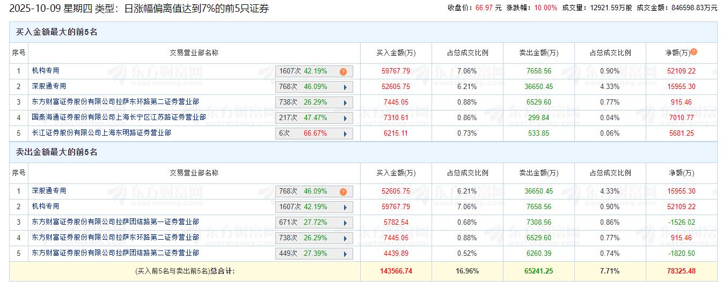The height and width of the screenshot is (288, 723).
Task: Open 长江证券上海东明路证券营业部 link
Action: 101,132
